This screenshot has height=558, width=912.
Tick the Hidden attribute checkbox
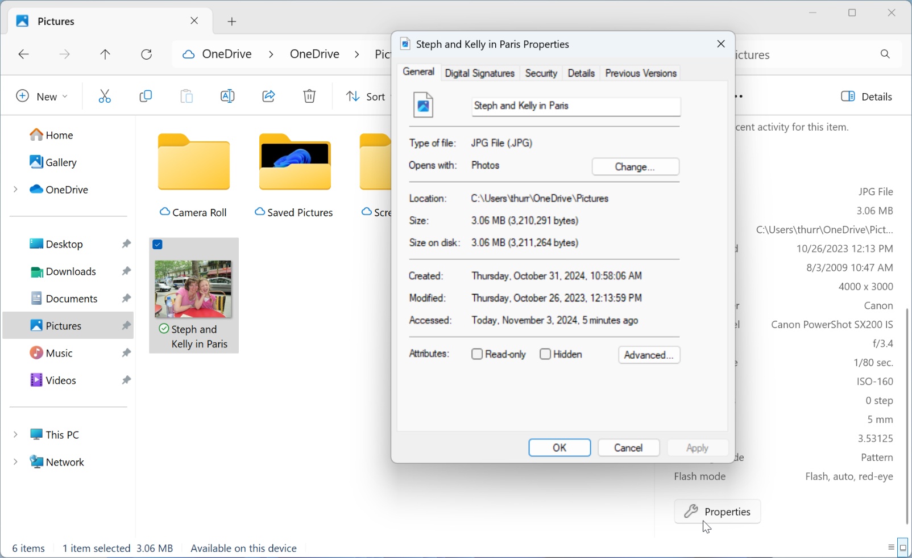point(545,354)
